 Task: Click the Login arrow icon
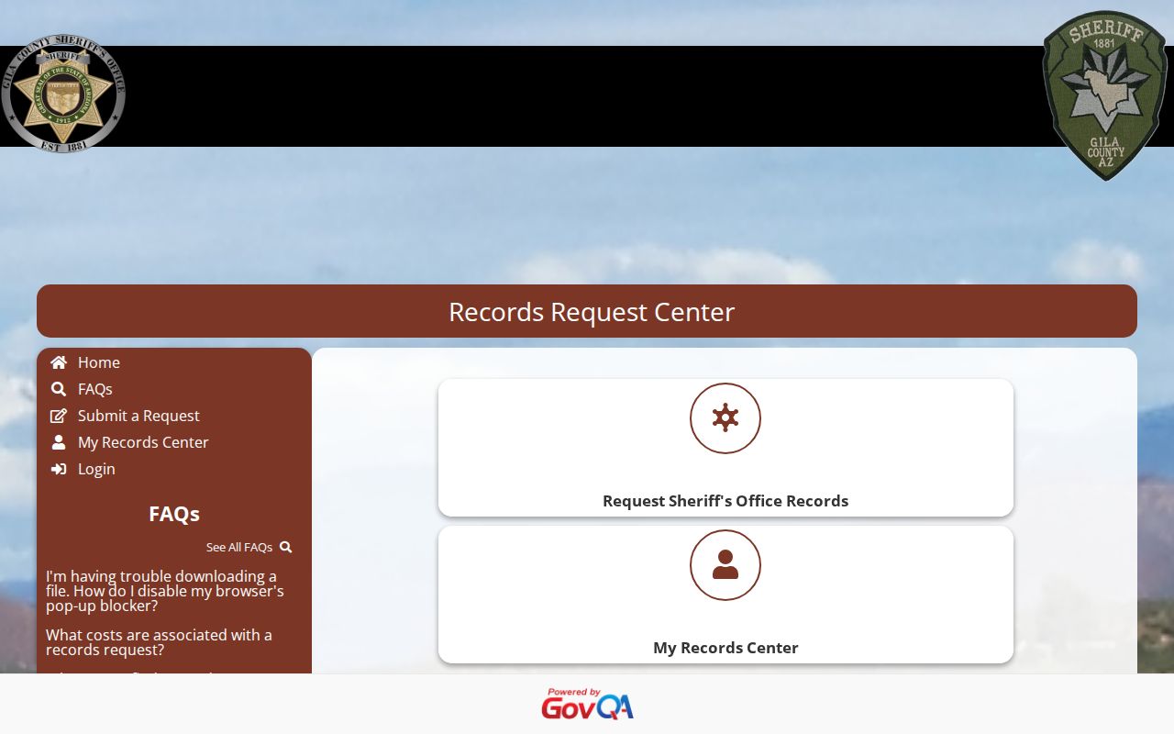[x=59, y=469]
